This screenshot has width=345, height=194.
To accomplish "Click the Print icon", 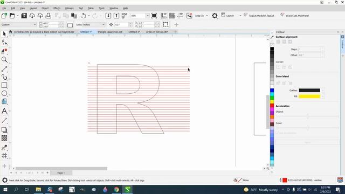I will (x=49, y=16).
